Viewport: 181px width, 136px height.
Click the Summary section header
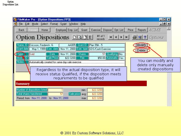(81, 84)
